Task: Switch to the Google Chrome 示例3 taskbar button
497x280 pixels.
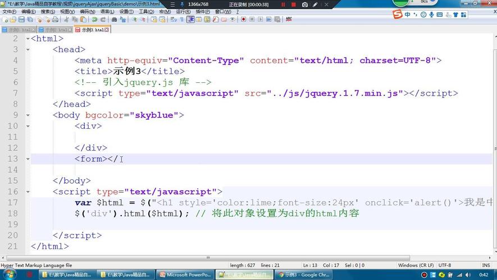Action: tap(304, 275)
